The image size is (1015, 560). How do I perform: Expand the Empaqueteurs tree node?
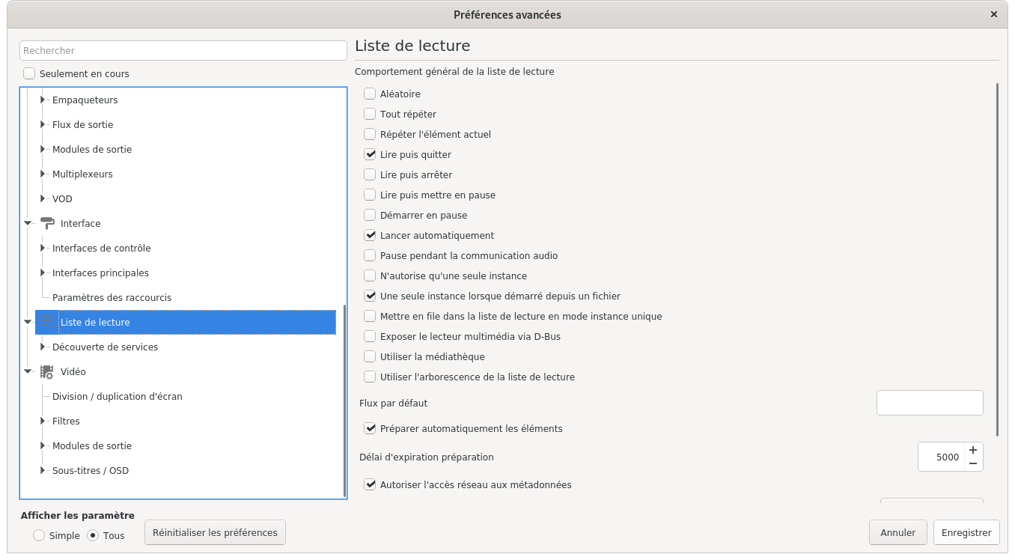coord(43,100)
